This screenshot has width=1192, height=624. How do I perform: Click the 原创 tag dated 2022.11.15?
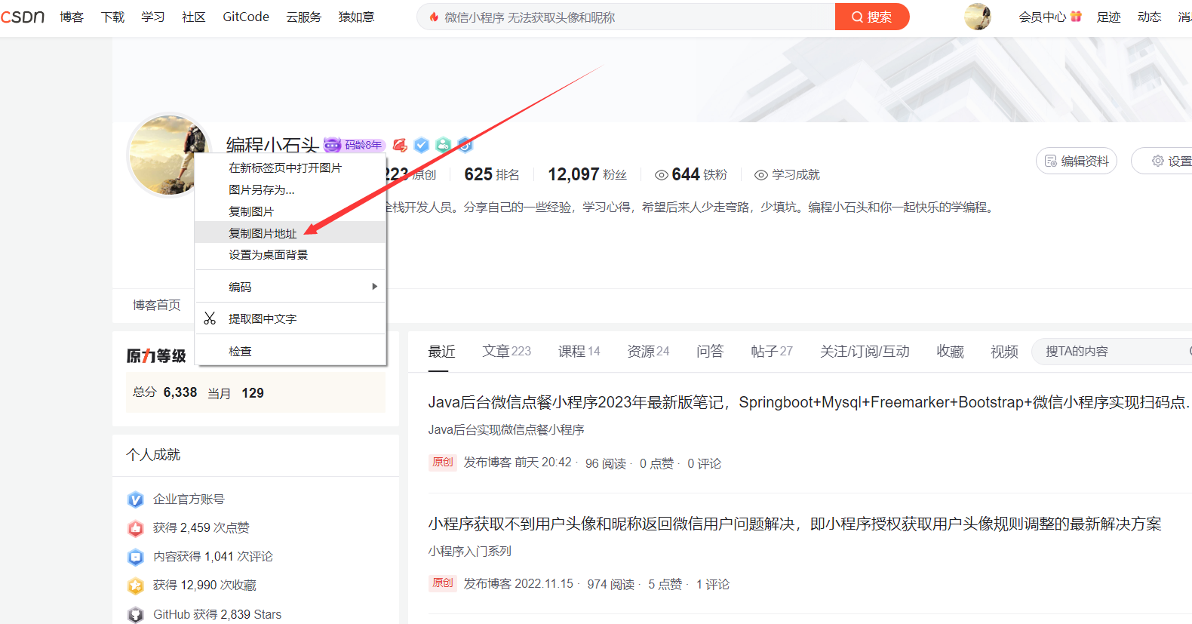tap(443, 583)
